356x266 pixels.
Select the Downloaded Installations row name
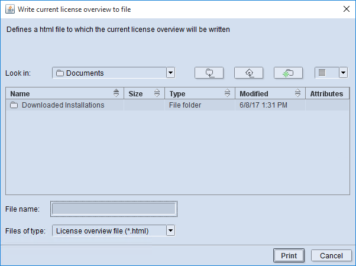click(x=63, y=105)
